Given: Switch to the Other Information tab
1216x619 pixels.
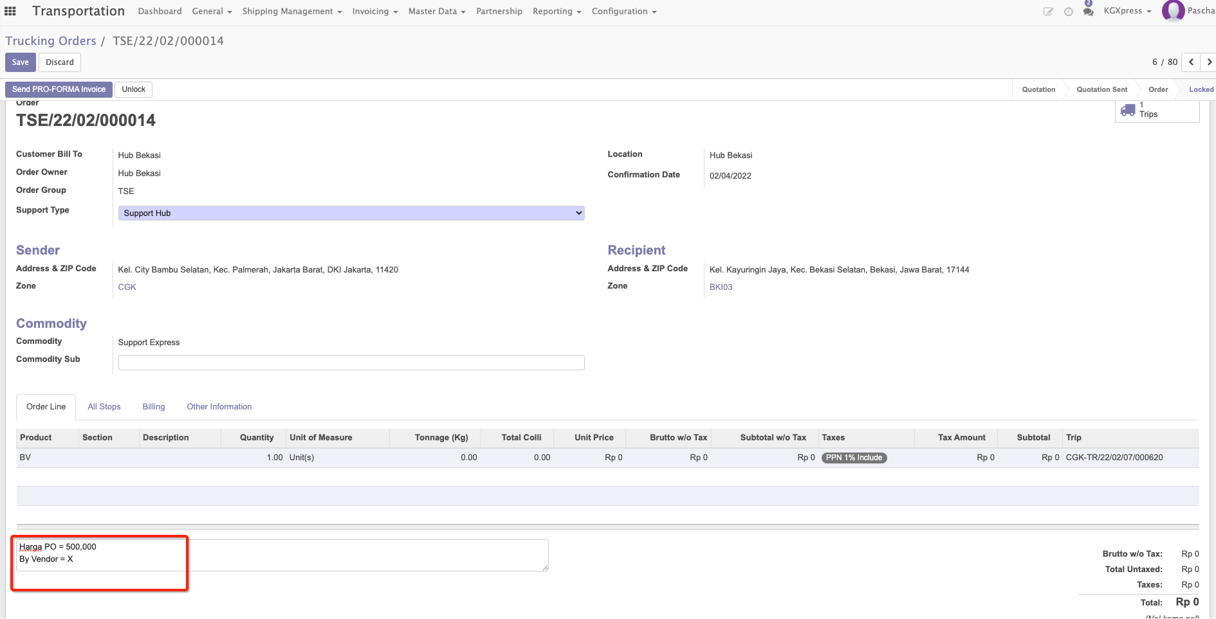Looking at the screenshot, I should 219,407.
